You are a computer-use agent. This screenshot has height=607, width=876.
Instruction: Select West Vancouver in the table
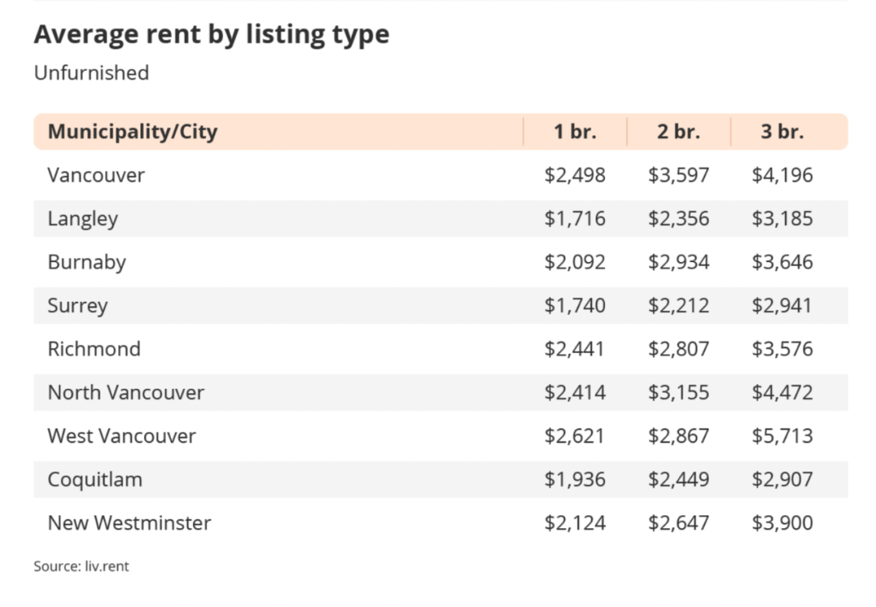click(x=122, y=436)
